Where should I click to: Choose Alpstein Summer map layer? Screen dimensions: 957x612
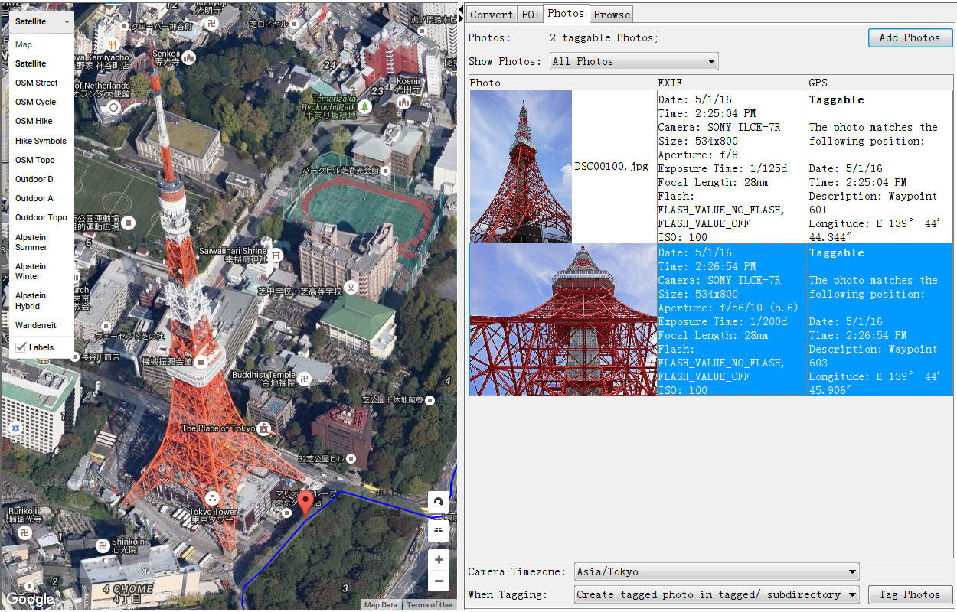[x=31, y=243]
